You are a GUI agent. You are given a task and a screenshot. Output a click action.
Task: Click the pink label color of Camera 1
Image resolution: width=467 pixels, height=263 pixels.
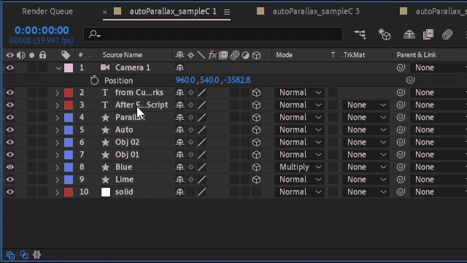point(69,68)
